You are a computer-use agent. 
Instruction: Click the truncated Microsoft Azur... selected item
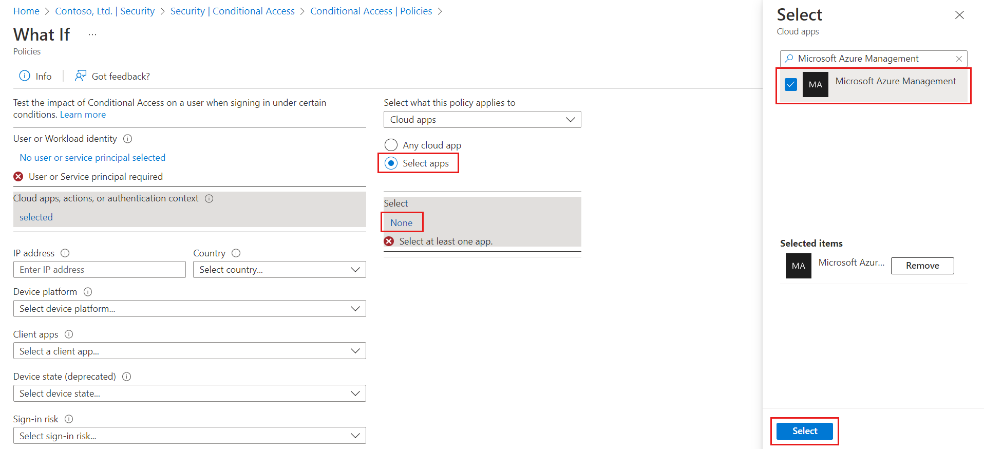[x=851, y=263]
